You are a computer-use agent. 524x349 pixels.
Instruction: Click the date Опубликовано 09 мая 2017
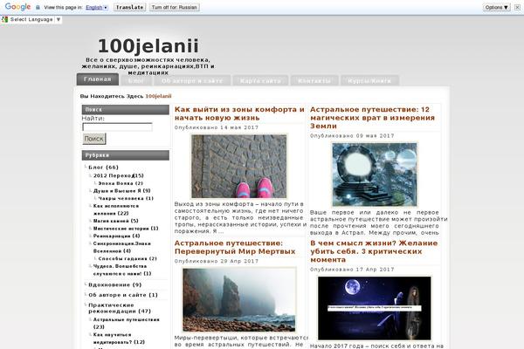[x=352, y=136]
